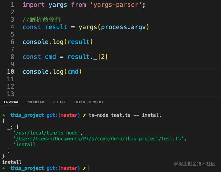Click line number 13 in the gutter
The width and height of the screenshot is (221, 172).
click(x=11, y=94)
